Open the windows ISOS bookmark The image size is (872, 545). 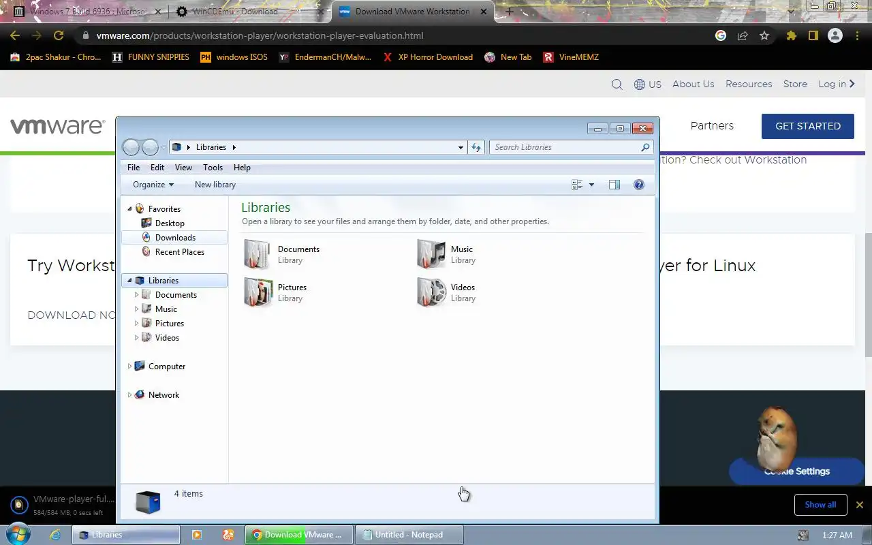pyautogui.click(x=234, y=57)
